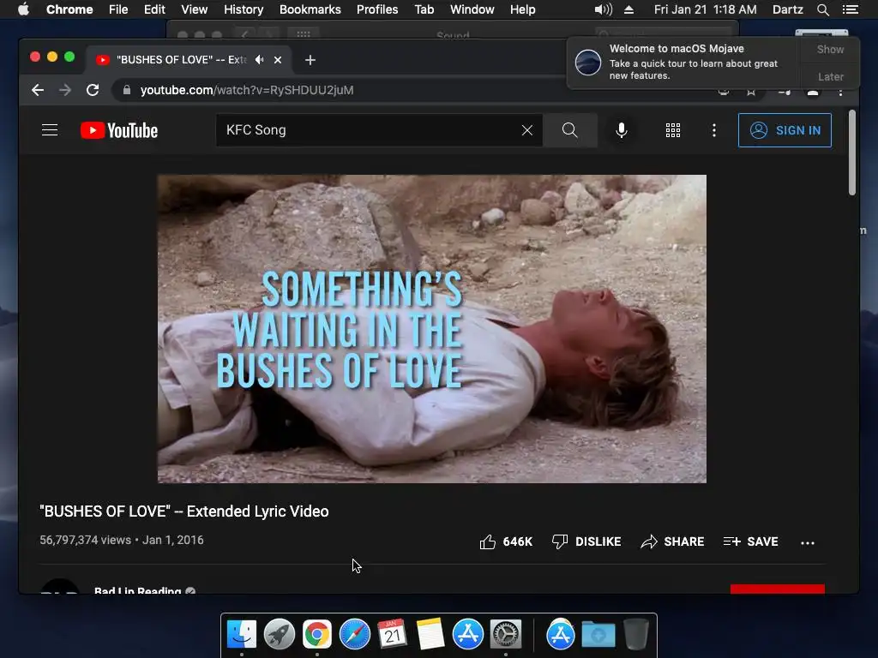Image resolution: width=878 pixels, height=658 pixels.
Task: Open Calendar showing 21 in Dock
Action: pos(392,635)
